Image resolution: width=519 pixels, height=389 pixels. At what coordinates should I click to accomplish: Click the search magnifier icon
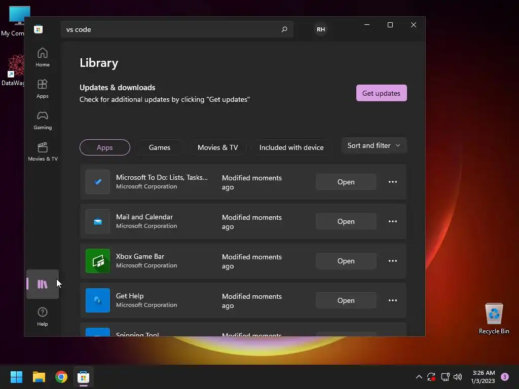pyautogui.click(x=284, y=29)
